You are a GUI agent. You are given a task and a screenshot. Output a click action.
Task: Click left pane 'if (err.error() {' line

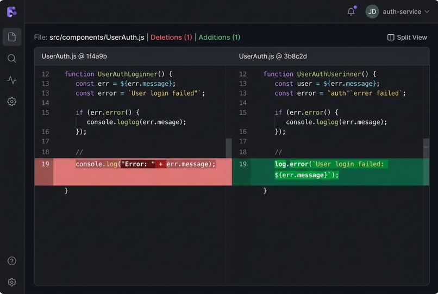[x=108, y=112]
